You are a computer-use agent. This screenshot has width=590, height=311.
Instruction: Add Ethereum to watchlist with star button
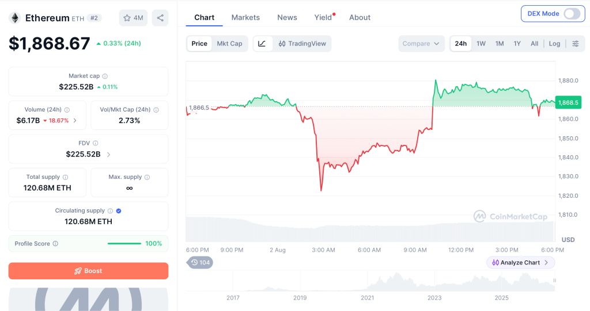(x=133, y=18)
